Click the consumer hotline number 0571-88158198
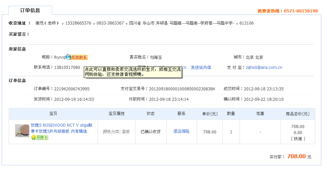This screenshot has height=169, width=327. [301, 11]
